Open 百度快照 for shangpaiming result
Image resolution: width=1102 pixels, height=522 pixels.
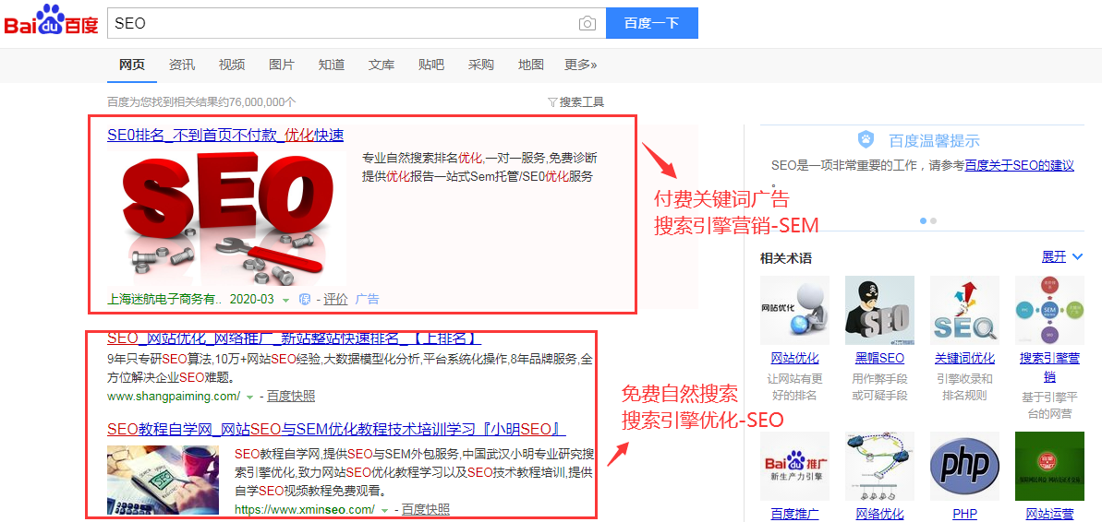pyautogui.click(x=291, y=397)
